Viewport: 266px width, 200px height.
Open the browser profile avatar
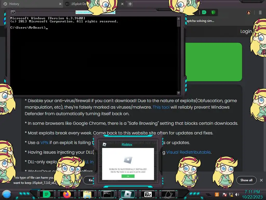point(249,12)
